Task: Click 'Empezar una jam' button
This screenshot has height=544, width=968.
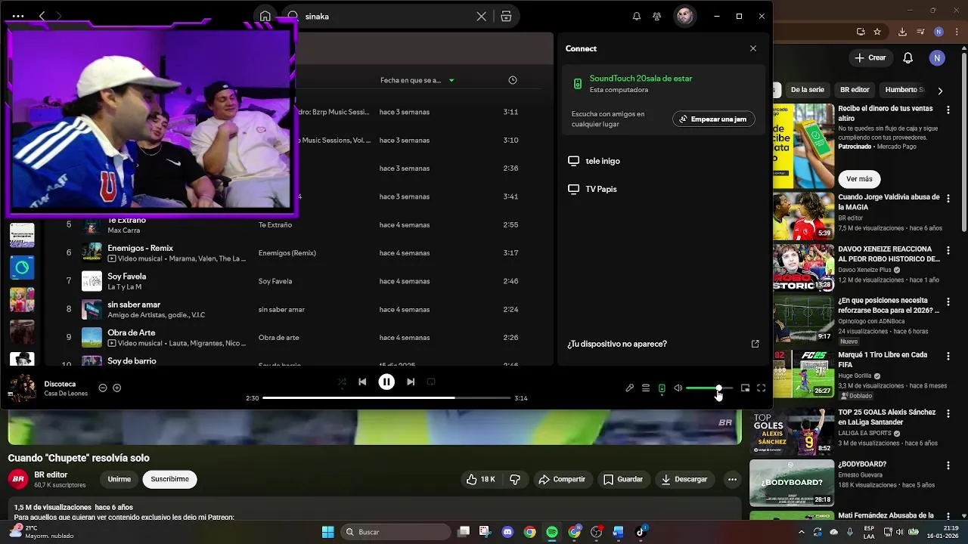Action: (713, 119)
